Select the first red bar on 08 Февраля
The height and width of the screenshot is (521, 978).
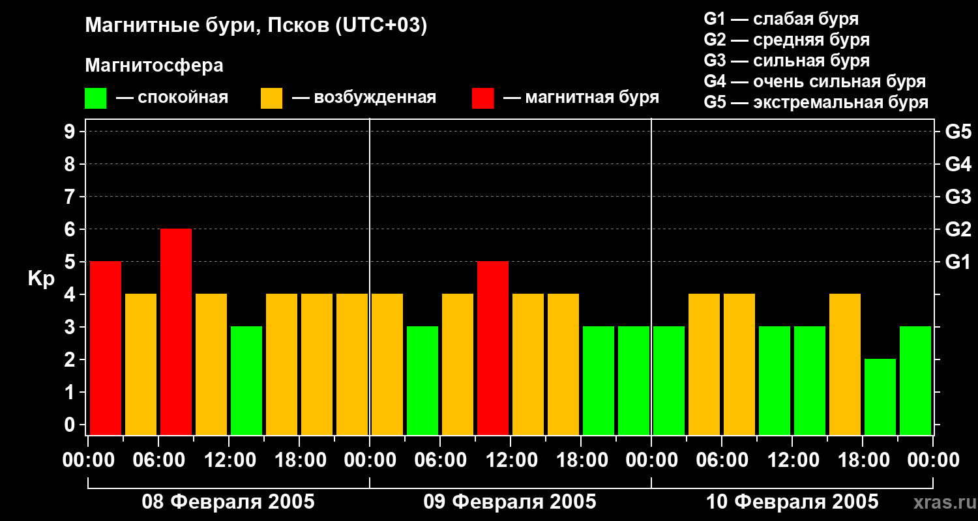point(106,348)
